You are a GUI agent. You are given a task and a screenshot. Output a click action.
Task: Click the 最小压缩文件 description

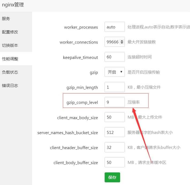pyautogui.click(x=149, y=87)
